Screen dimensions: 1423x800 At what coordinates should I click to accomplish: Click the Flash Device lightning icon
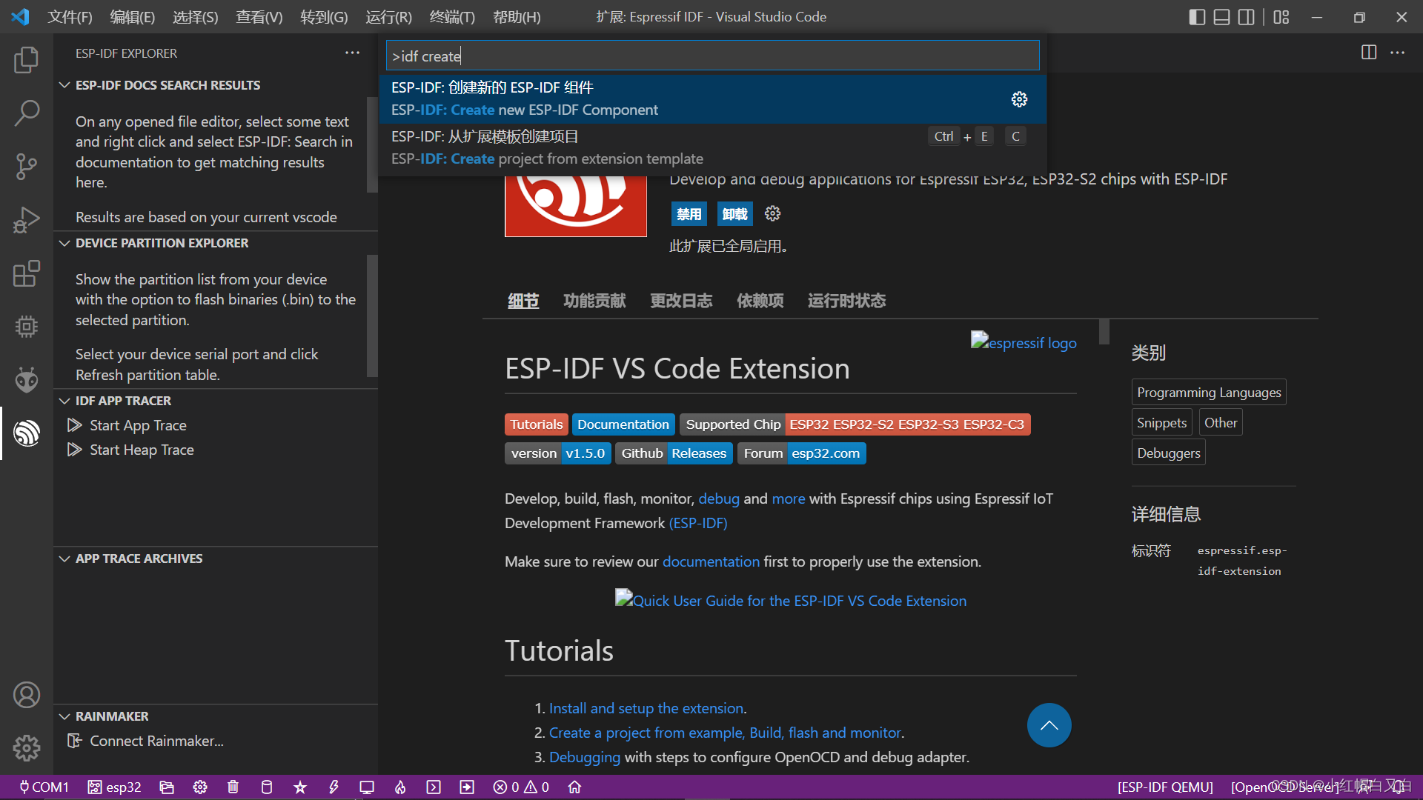coord(334,787)
